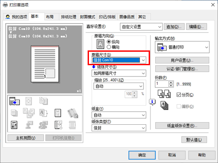The image size is (218, 163).
Task: Click the offset stacked A pages icon
Action: 164,106
